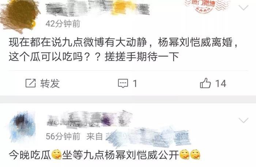
Task: Open the second poster's blue avatar
Action: point(22,127)
